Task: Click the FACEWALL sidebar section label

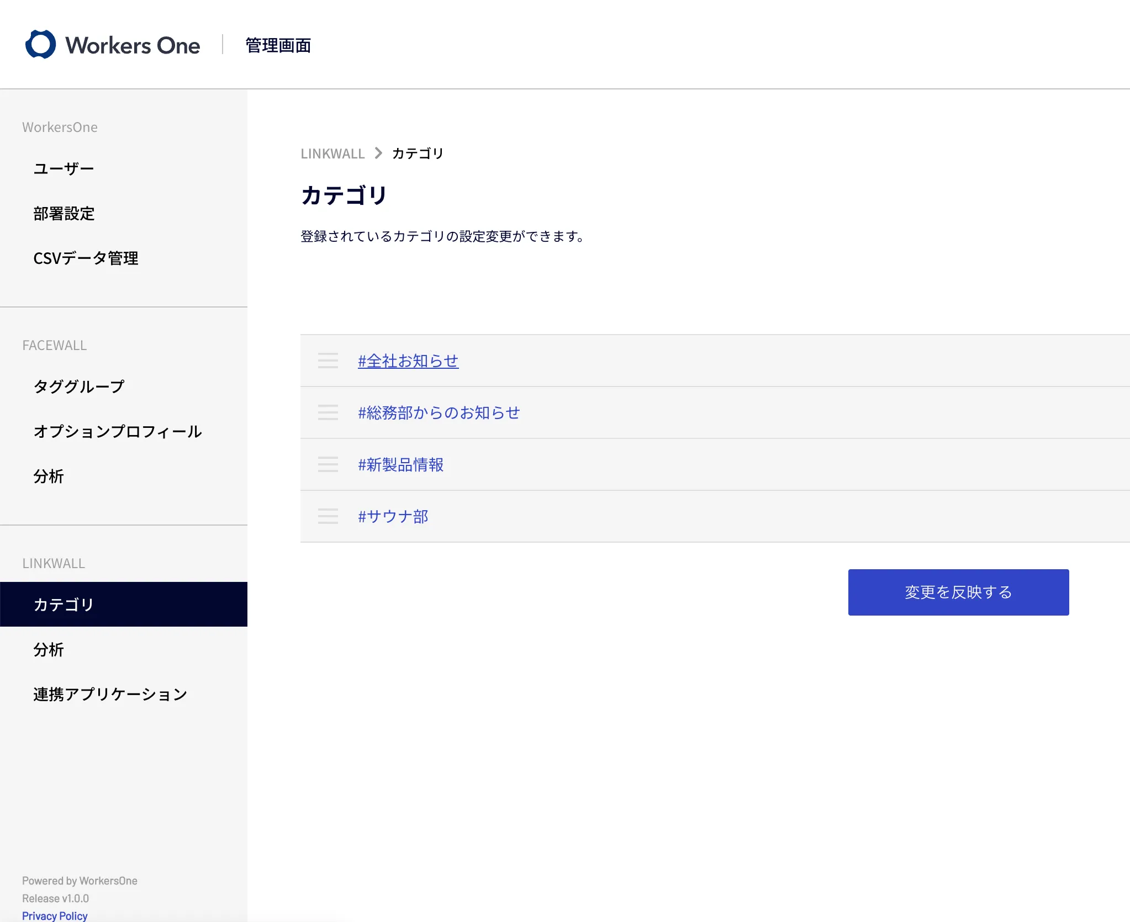Action: pyautogui.click(x=54, y=345)
